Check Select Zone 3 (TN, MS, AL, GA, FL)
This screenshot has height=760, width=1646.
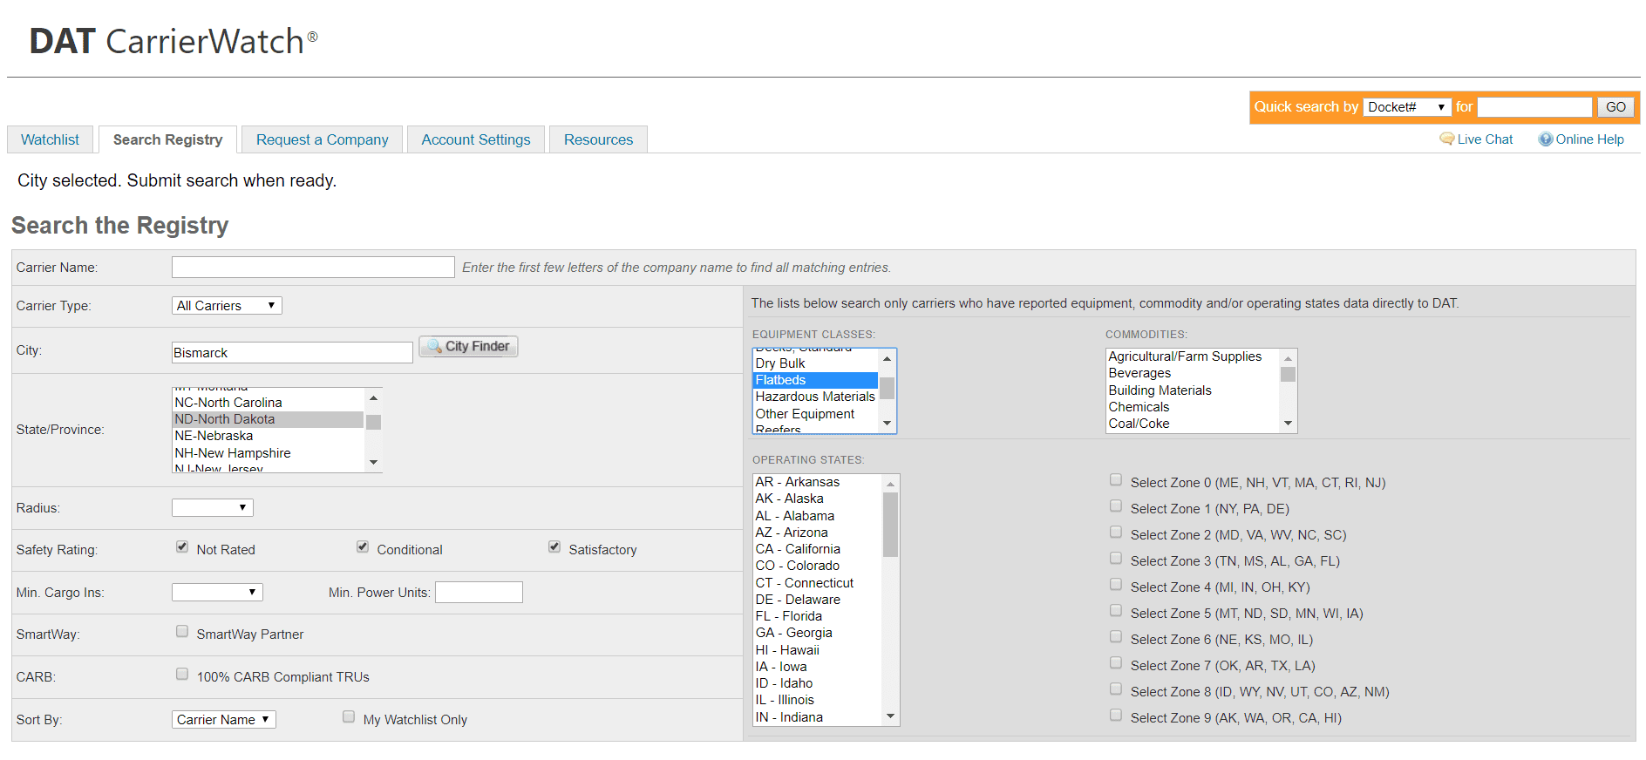tap(1116, 558)
